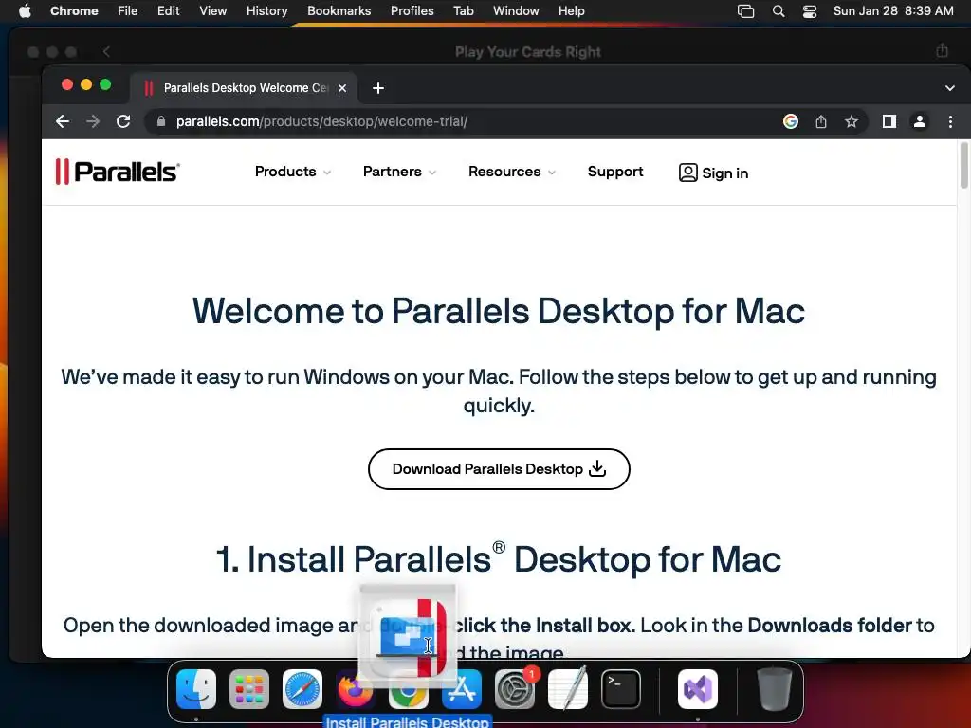Open the Edit menu
This screenshot has height=728, width=971.
tap(169, 10)
